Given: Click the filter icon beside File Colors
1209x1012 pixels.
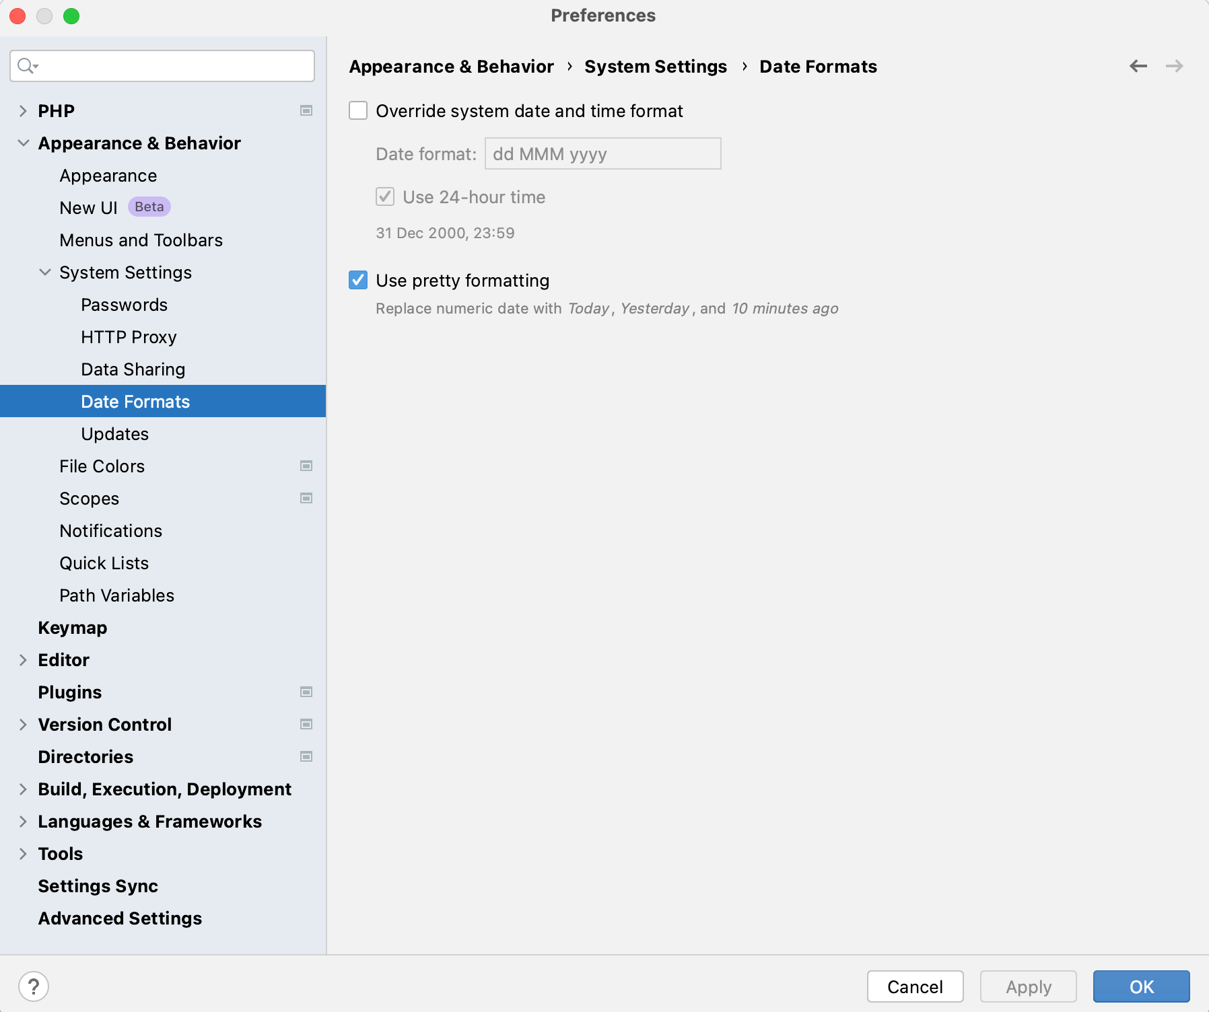Looking at the screenshot, I should coord(307,466).
